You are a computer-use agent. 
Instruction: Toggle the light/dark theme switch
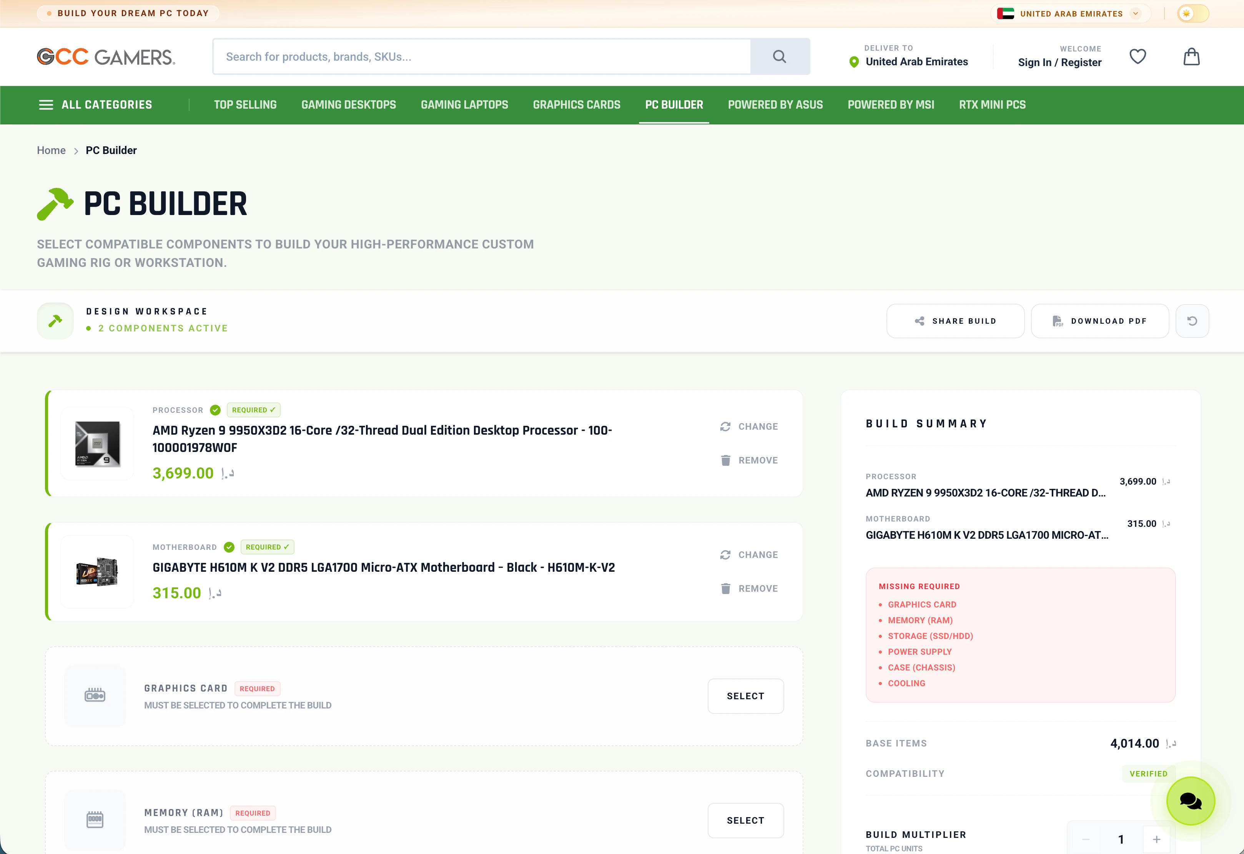click(x=1192, y=13)
